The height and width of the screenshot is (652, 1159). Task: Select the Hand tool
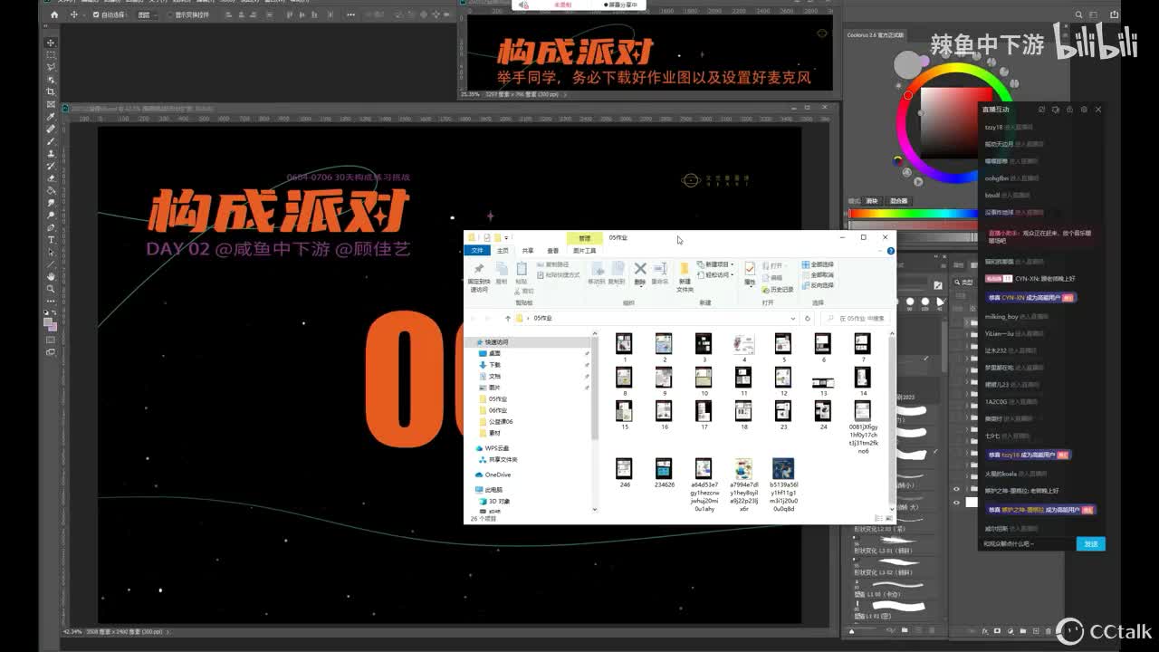point(51,276)
